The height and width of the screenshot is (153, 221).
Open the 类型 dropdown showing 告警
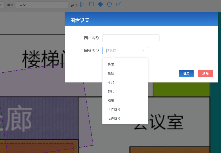click(x=42, y=5)
